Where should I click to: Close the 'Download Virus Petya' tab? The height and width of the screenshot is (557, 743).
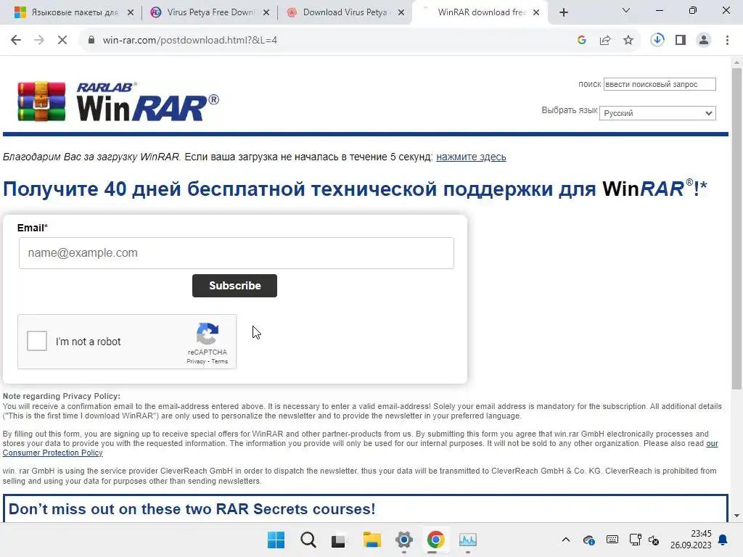pyautogui.click(x=401, y=13)
